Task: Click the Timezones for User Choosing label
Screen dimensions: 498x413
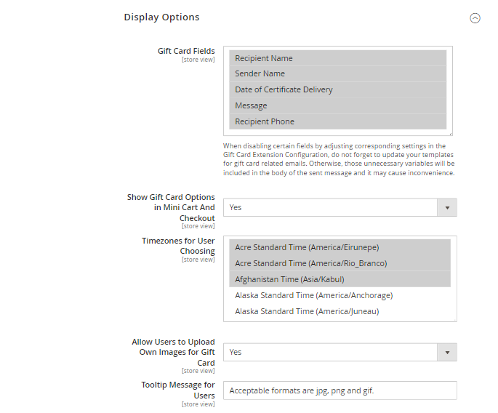Action: pyautogui.click(x=178, y=246)
